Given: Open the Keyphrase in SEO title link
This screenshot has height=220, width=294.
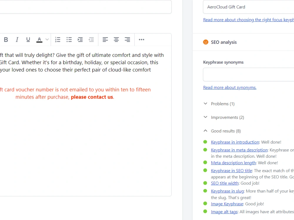Looking at the screenshot, I should coord(231,171).
